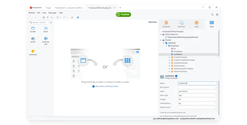The image size is (247, 125).
Task: Click the database table icon in canvas illustration
Action: click(127, 61)
